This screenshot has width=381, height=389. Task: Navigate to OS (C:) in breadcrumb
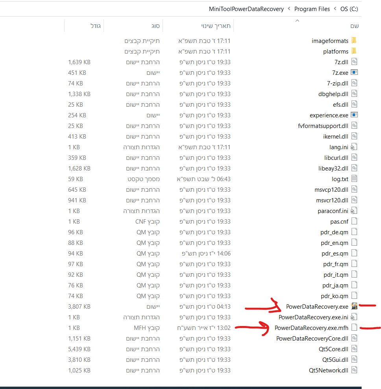click(349, 9)
